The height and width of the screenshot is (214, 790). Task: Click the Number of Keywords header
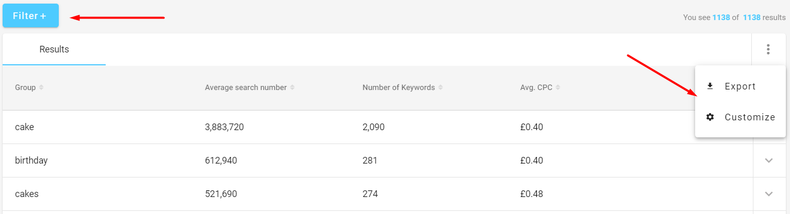[x=399, y=87]
